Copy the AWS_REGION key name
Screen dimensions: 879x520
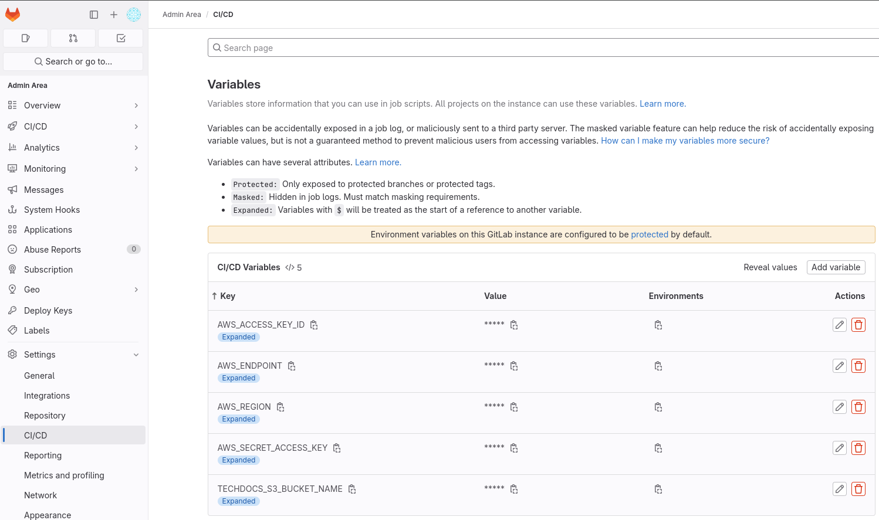click(280, 407)
